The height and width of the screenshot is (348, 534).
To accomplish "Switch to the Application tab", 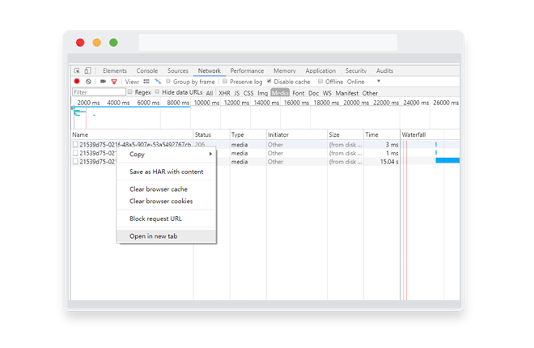I will click(x=320, y=71).
